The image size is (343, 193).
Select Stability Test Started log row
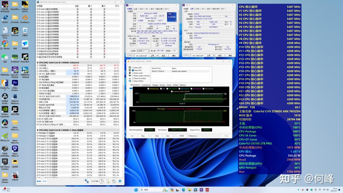[180, 71]
